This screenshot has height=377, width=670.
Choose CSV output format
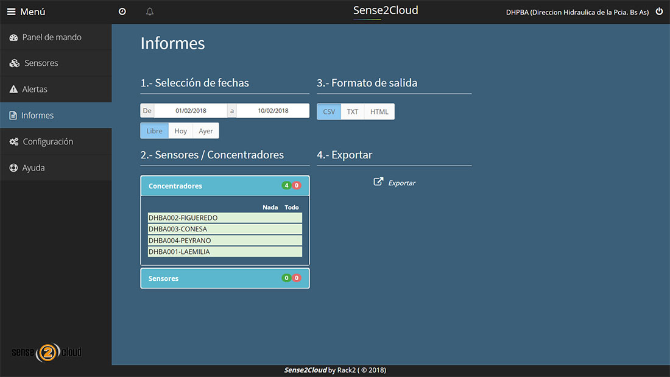point(329,111)
